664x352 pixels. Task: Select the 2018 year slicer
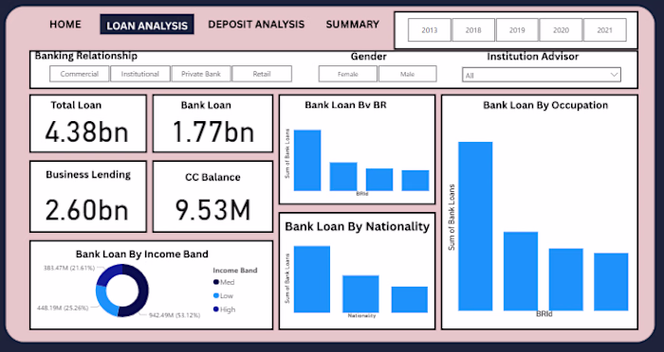[473, 30]
